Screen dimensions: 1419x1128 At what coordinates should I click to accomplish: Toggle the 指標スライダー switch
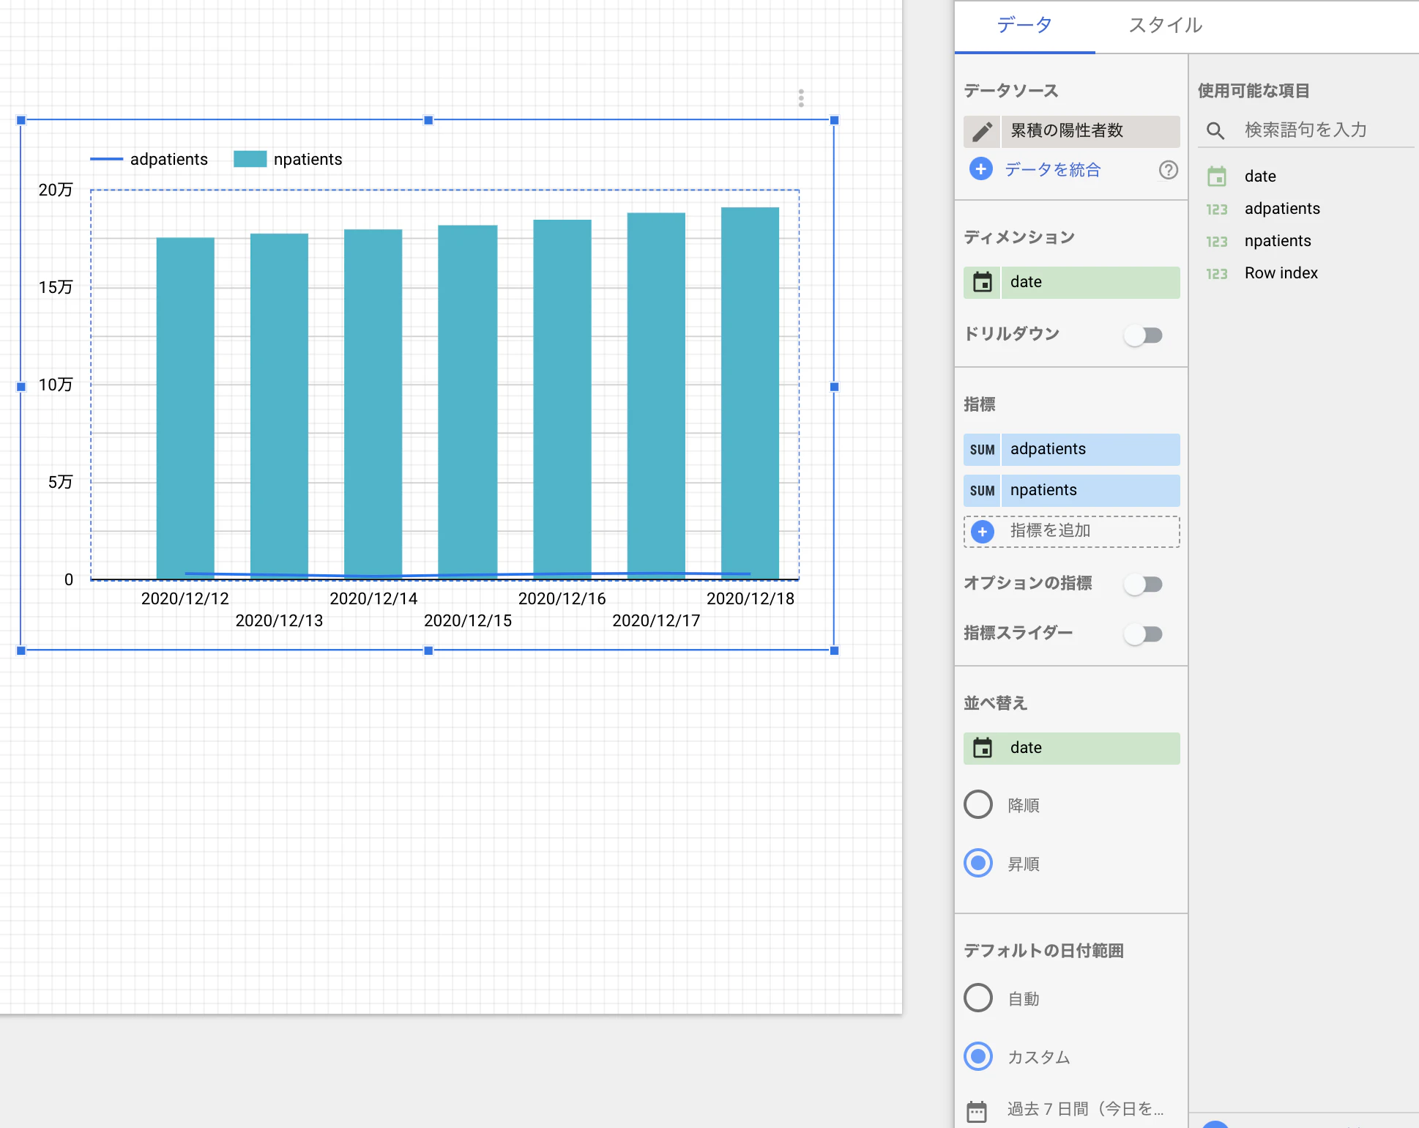pyautogui.click(x=1144, y=634)
